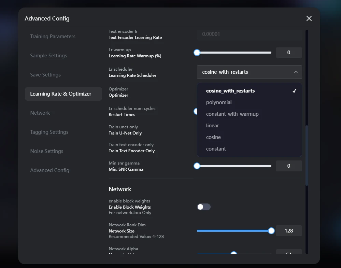Collapse the Lr scheduler dropdown chevron
Screen dimensions: 341x268
tap(296, 72)
